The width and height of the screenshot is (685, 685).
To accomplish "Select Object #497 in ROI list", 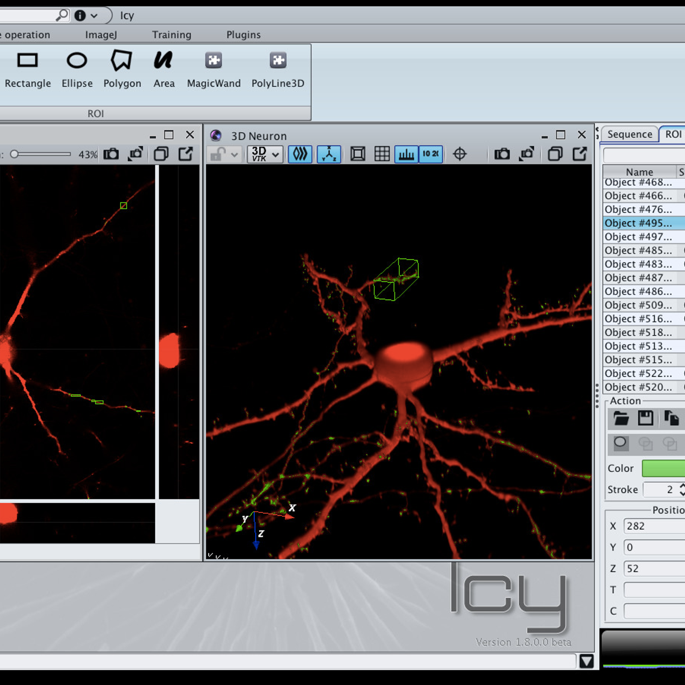I will (643, 237).
